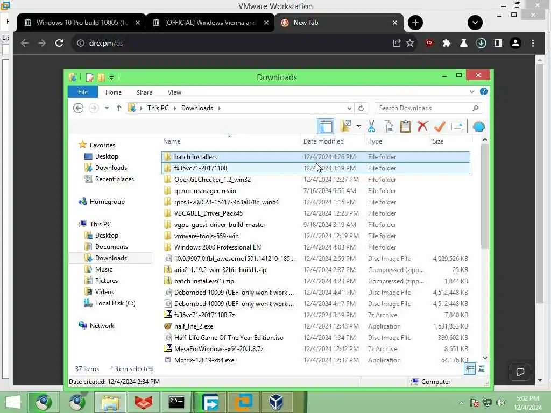Click the Paste clipboard icon

coord(406,126)
